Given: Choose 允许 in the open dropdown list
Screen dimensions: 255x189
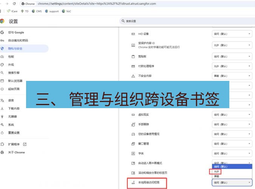Looking at the screenshot, I should pyautogui.click(x=232, y=172).
